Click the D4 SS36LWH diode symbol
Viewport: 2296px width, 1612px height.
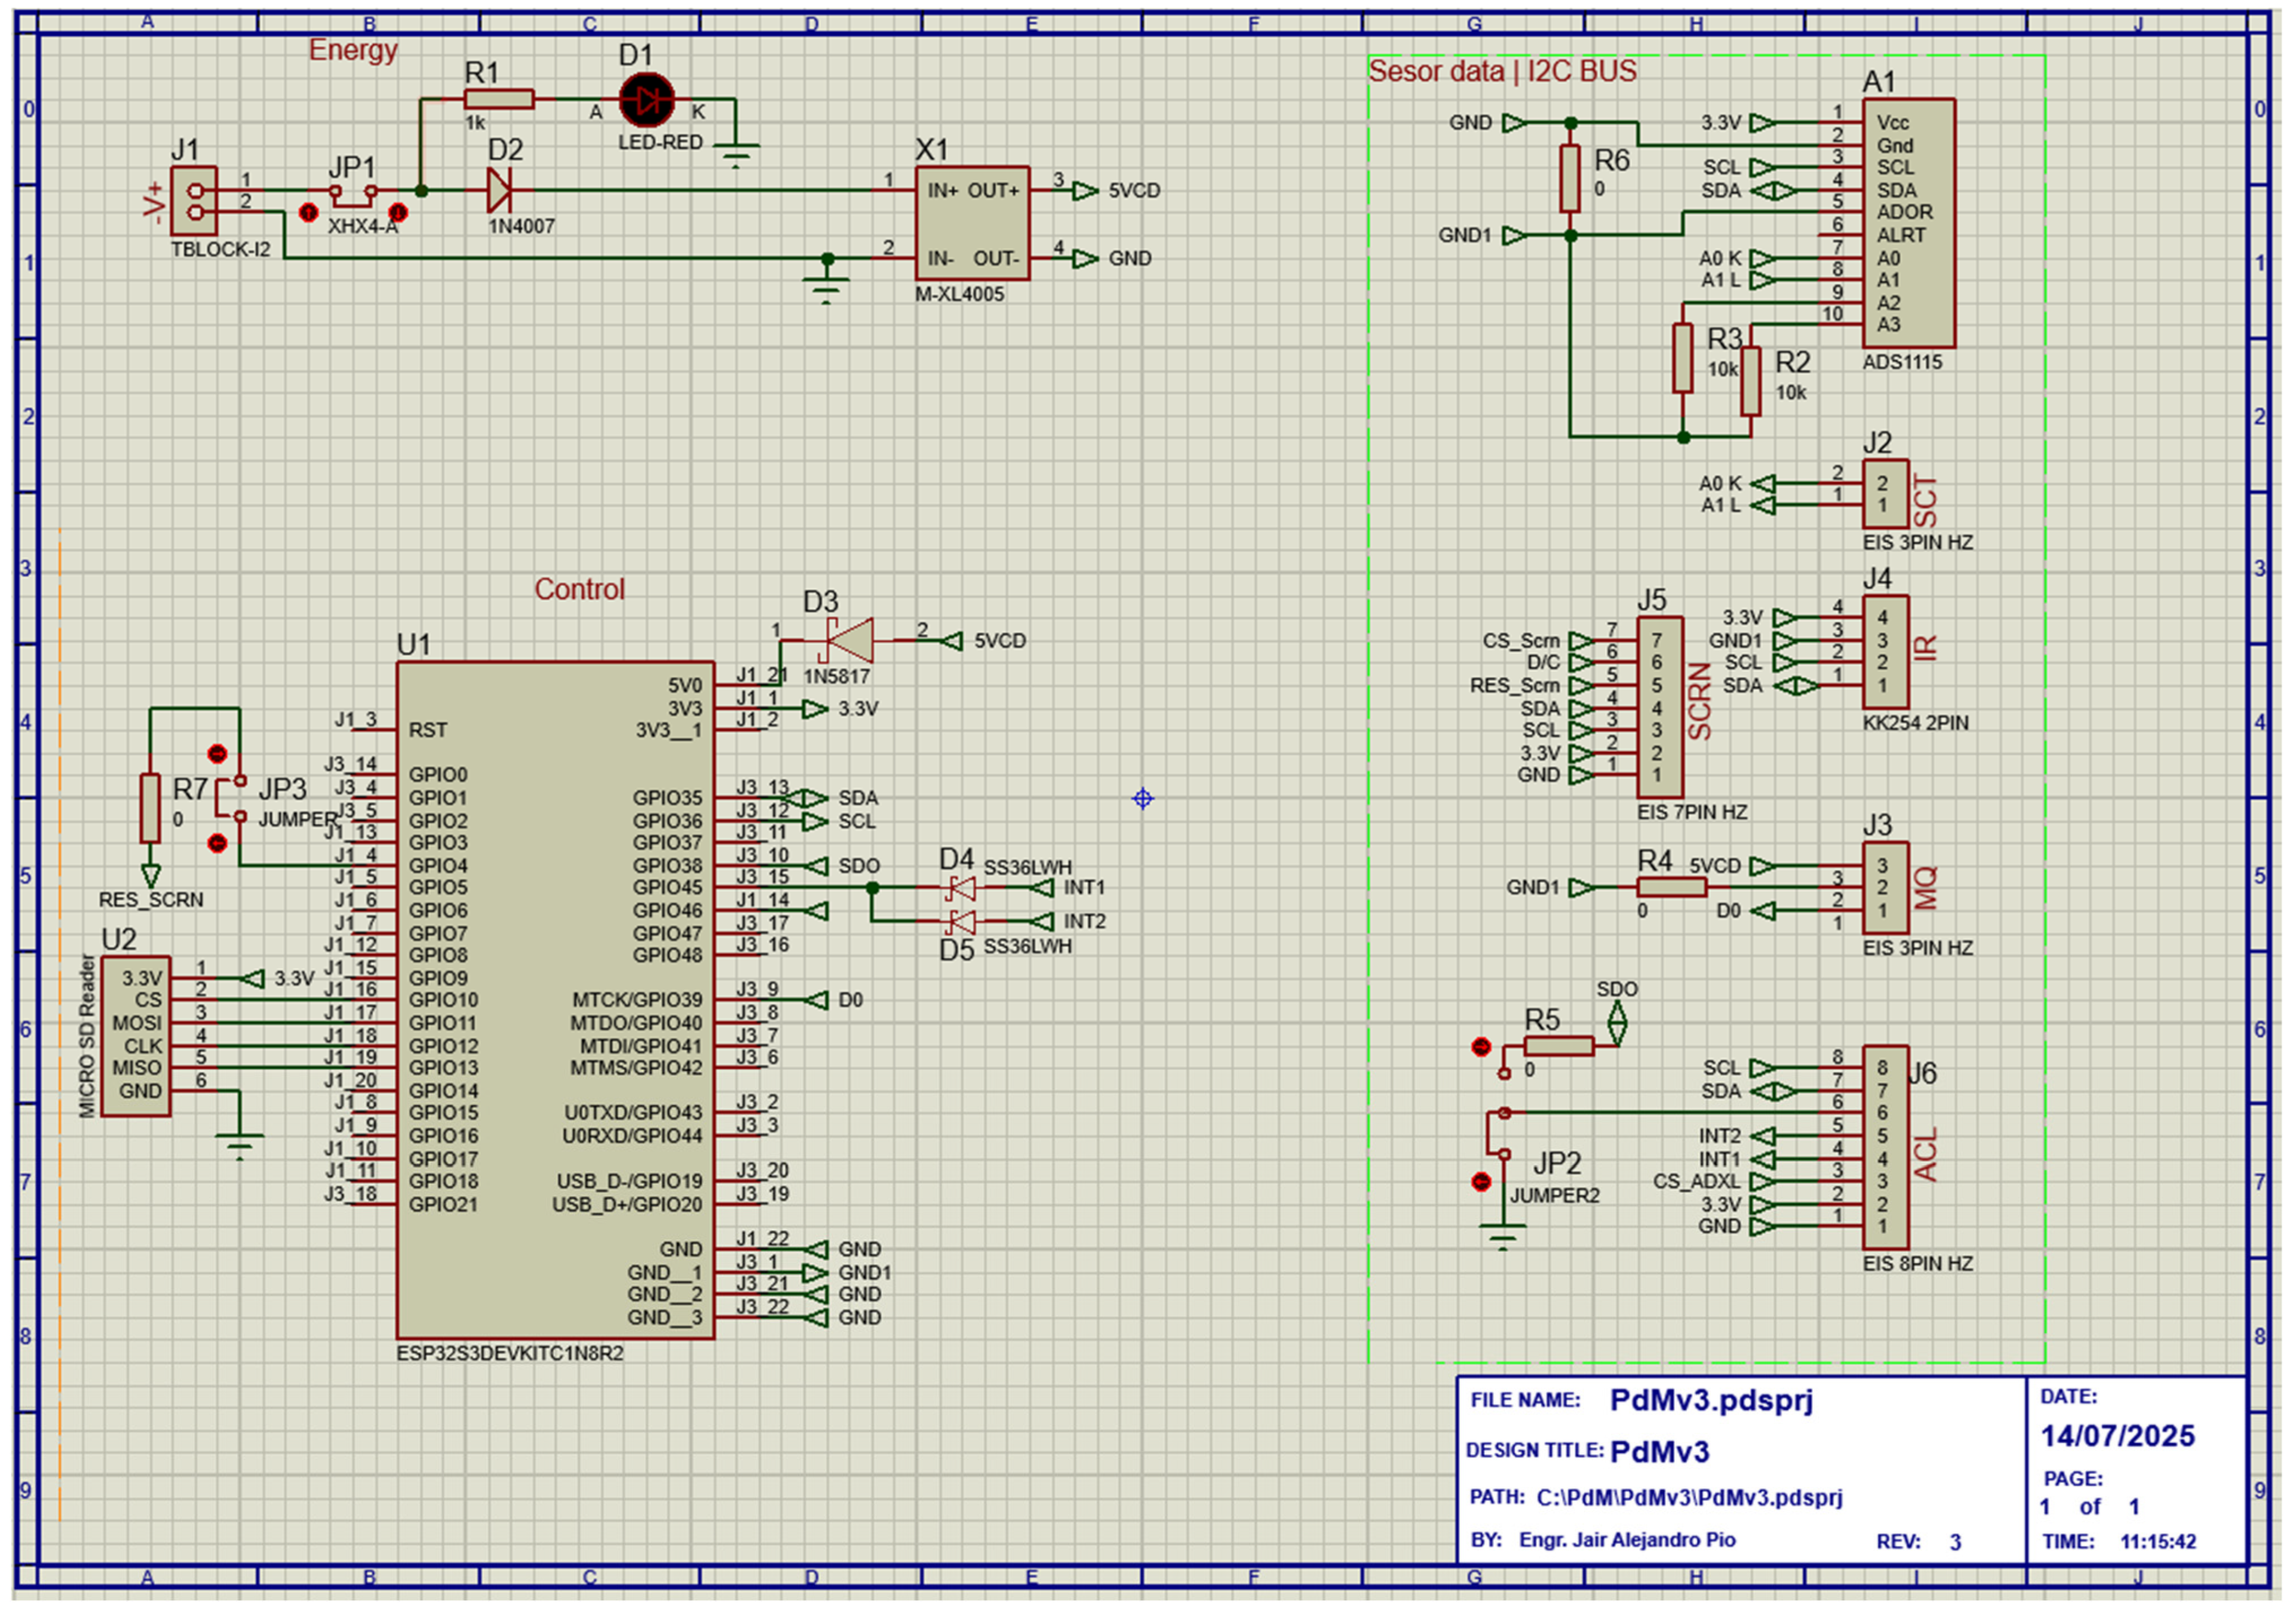point(962,887)
